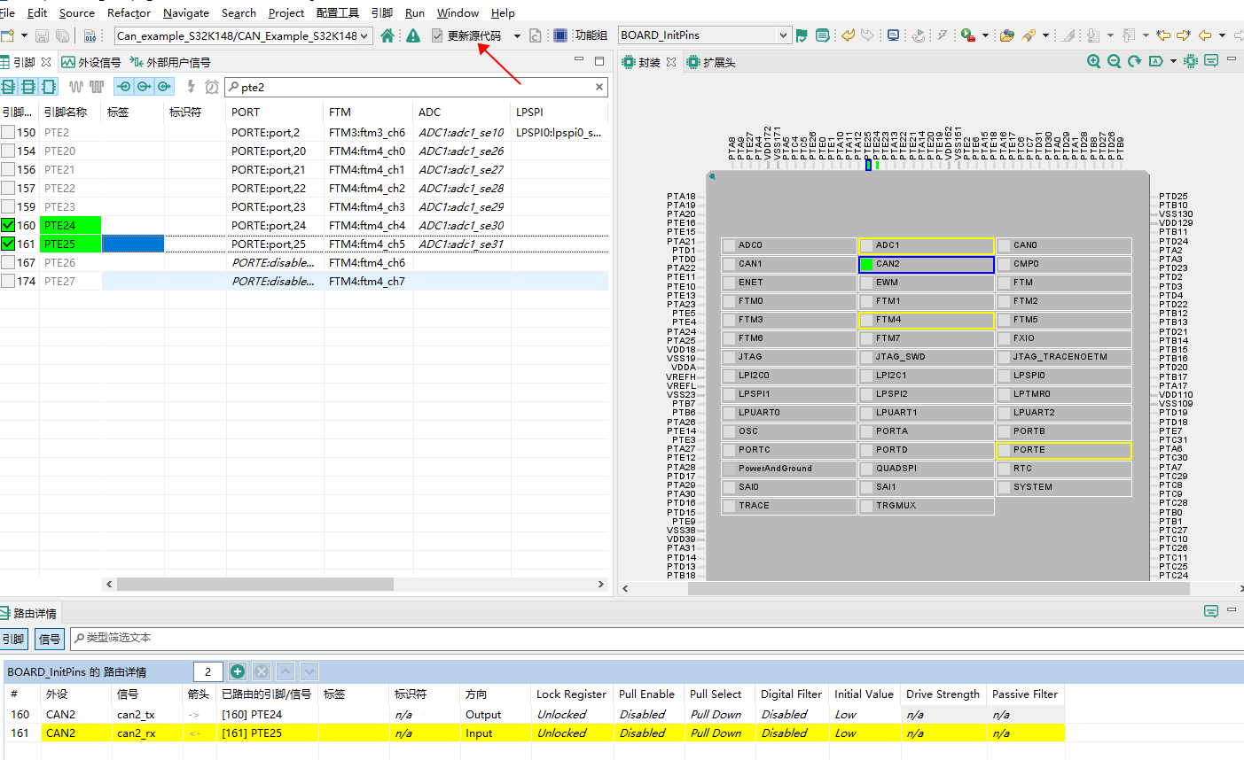Open the Window menu

pyautogui.click(x=458, y=12)
